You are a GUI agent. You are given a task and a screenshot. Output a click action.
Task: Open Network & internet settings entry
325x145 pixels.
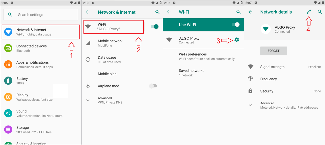pos(41,32)
